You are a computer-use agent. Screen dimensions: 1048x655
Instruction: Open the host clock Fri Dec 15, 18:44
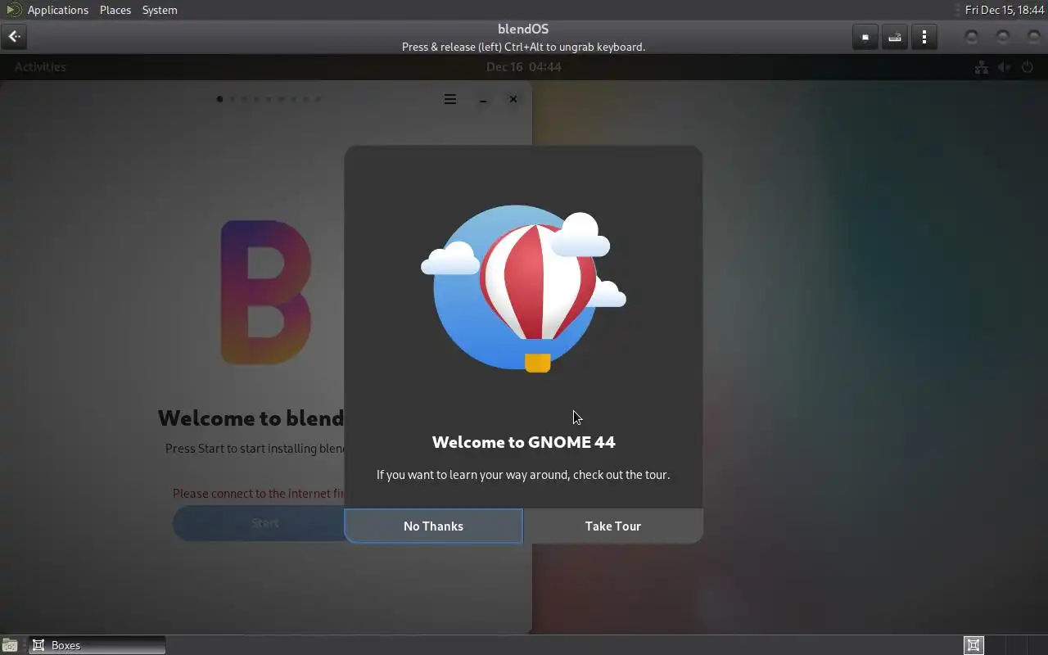[x=1005, y=10]
